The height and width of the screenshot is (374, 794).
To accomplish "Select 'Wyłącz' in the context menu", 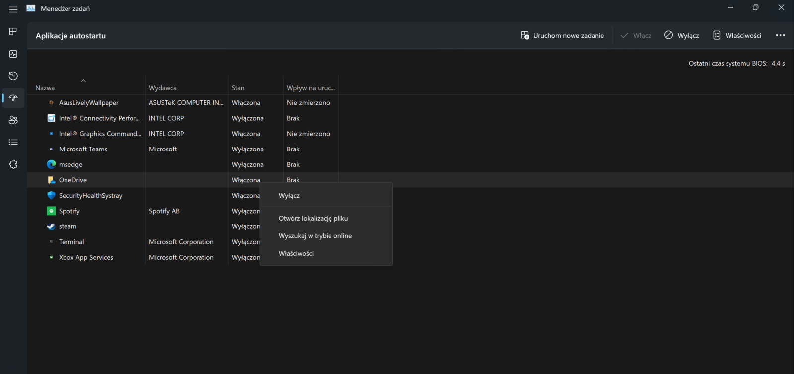I will coord(289,196).
